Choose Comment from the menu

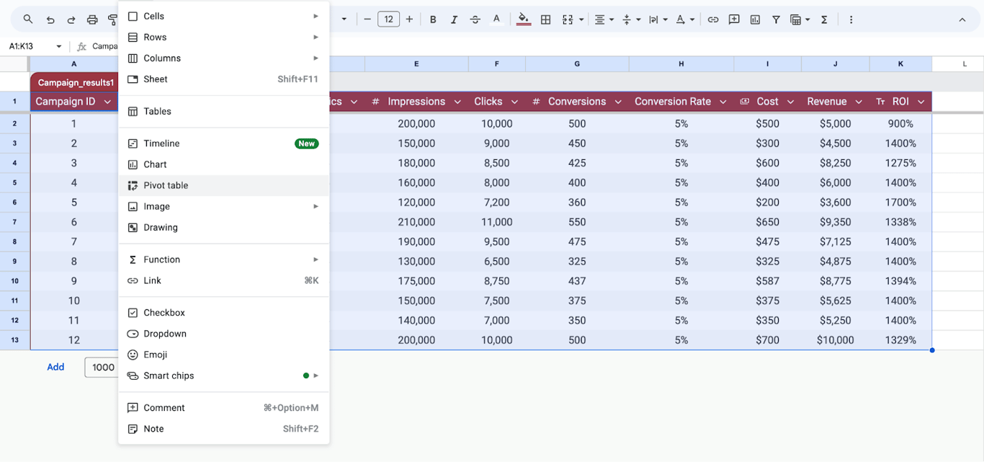coord(223,408)
